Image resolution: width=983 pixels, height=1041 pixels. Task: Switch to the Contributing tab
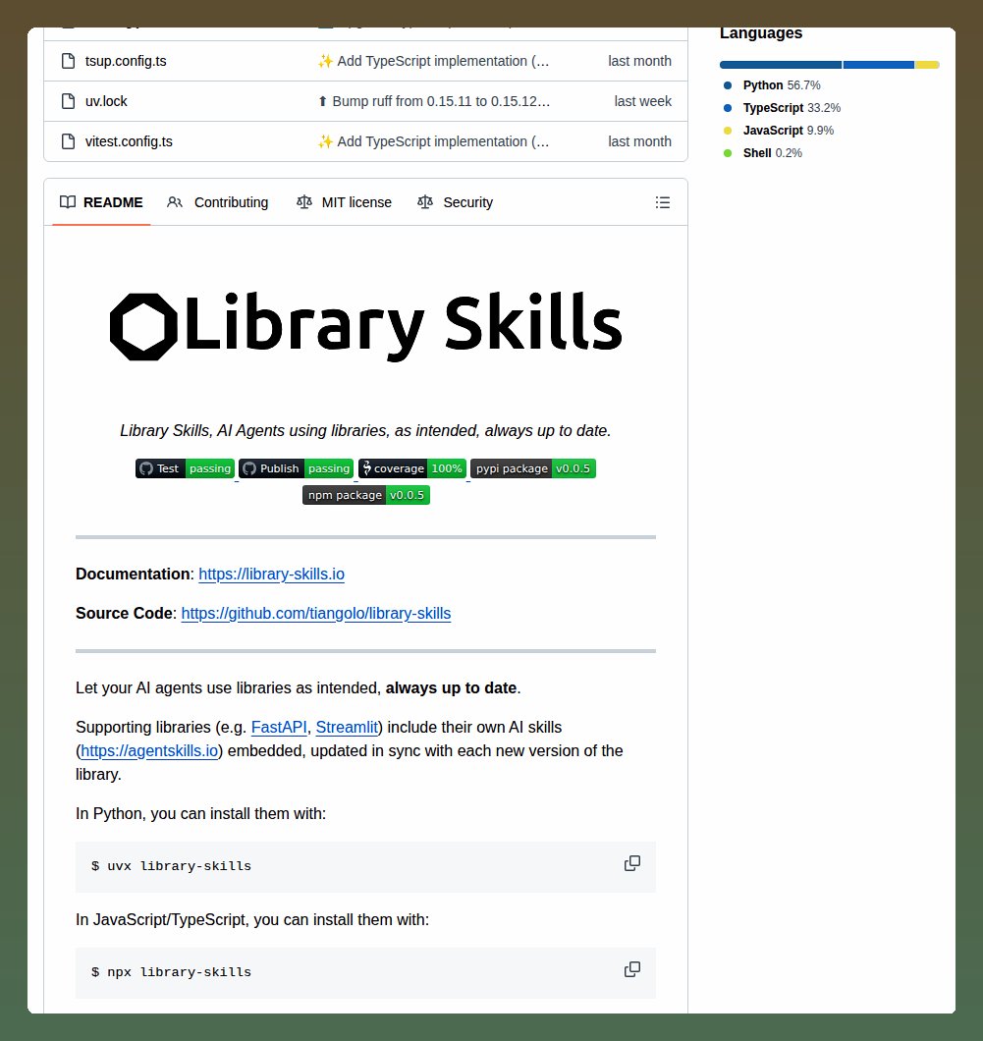pos(218,202)
